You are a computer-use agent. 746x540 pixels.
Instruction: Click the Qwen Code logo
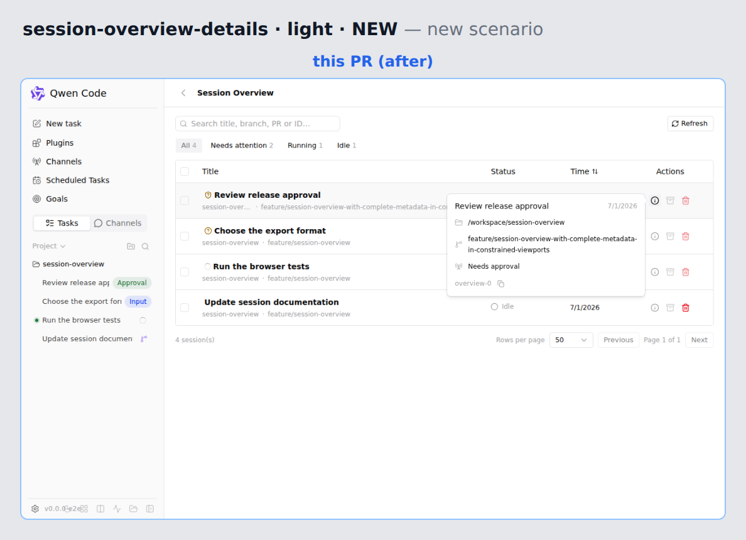point(38,94)
